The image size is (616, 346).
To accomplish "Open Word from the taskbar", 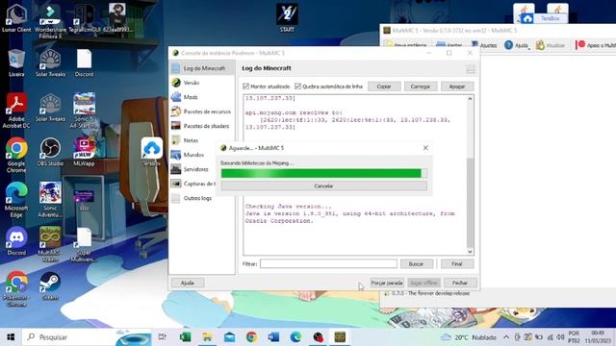I will tap(273, 337).
